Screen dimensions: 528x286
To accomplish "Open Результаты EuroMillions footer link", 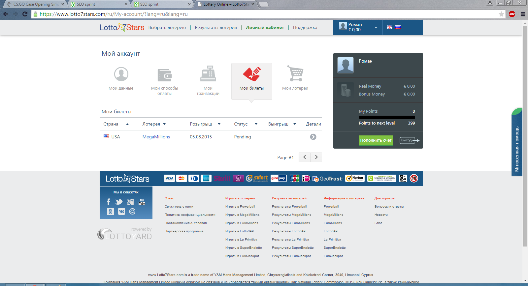I will tap(291, 223).
